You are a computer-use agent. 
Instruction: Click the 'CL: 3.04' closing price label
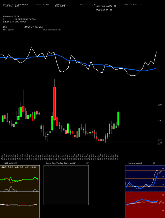pyautogui.click(x=60, y=6)
